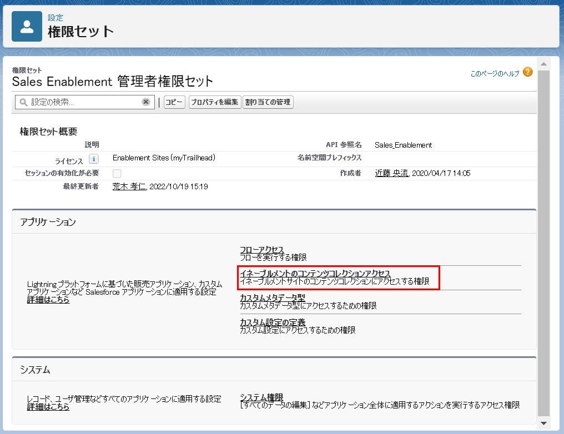Viewport: 564px width, 434px height.
Task: Open the フローアクセス link
Action: click(262, 250)
